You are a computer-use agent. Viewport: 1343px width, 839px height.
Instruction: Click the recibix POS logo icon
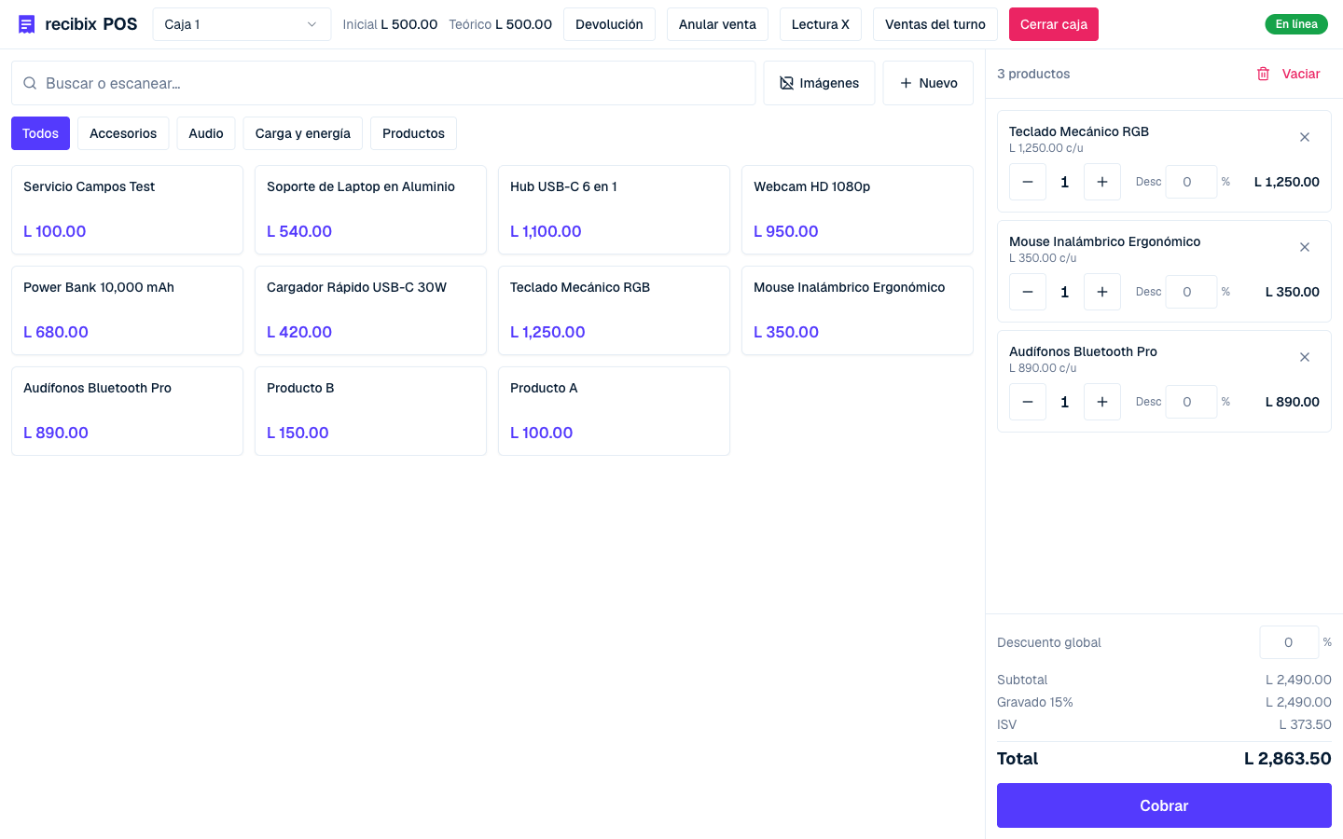(26, 24)
